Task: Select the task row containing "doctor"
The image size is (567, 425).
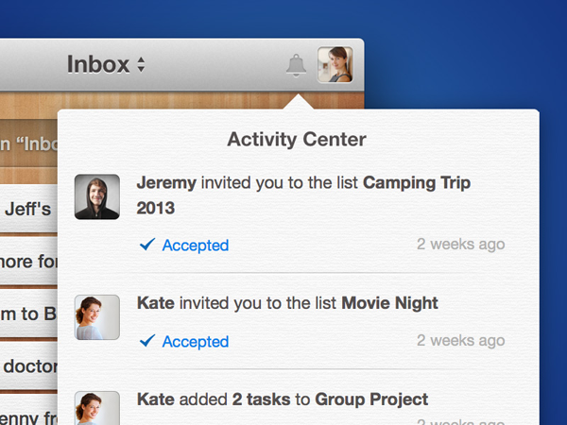Action: tap(28, 365)
